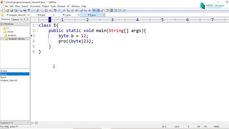The width and height of the screenshot is (229, 129).
Task: Undo the last edit
Action: [55, 10]
